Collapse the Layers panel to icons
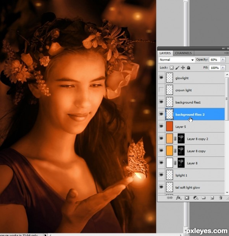This screenshot has width=229, height=236. (223, 48)
